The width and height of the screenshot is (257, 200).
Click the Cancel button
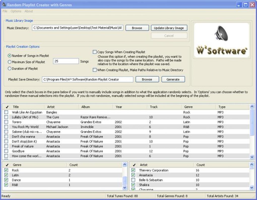click(169, 36)
